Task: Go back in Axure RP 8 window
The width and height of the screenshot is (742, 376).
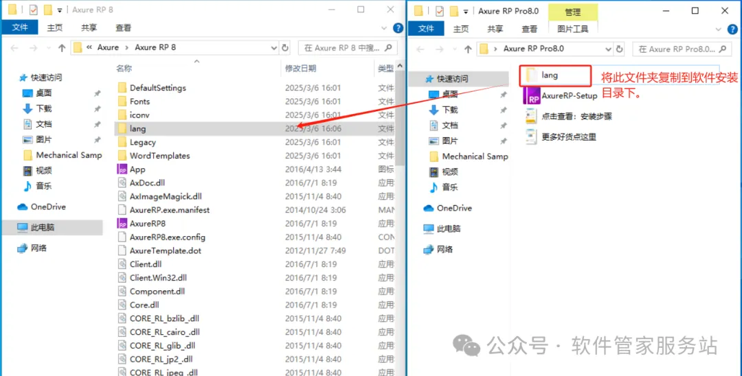Action: tap(14, 48)
